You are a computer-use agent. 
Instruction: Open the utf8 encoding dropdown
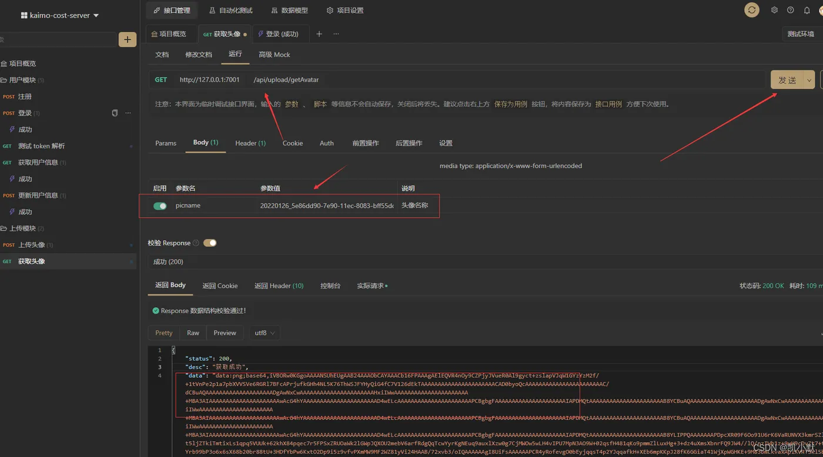[265, 333]
